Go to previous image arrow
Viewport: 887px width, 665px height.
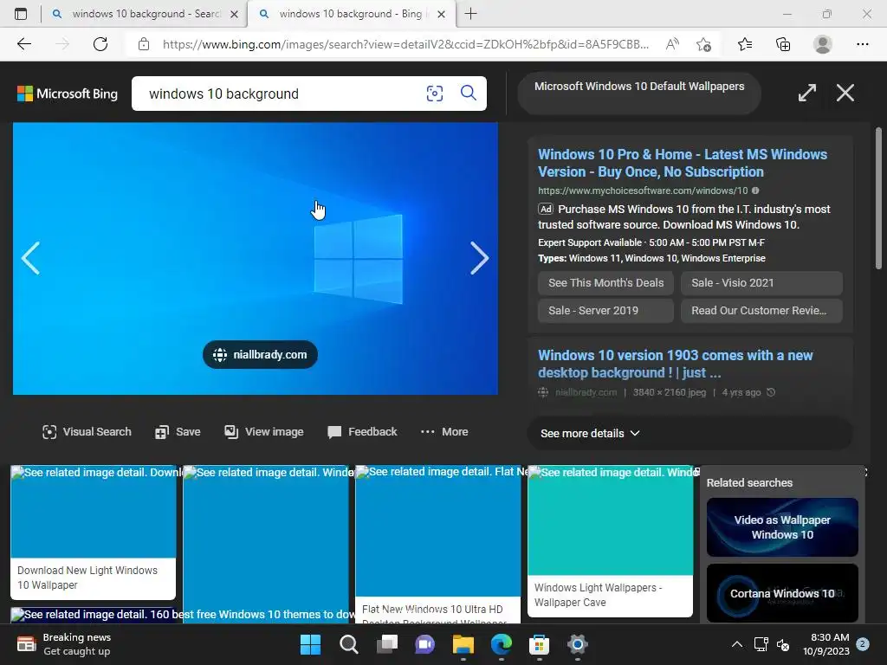pyautogui.click(x=30, y=258)
